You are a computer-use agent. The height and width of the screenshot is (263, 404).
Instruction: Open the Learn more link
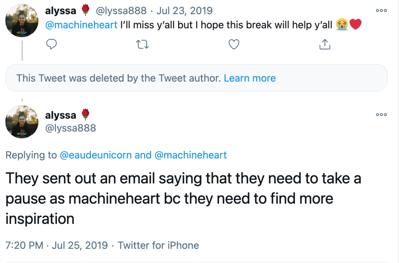click(250, 78)
